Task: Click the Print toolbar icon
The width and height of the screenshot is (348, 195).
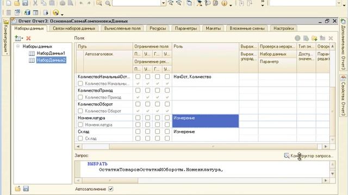Action: (63, 3)
